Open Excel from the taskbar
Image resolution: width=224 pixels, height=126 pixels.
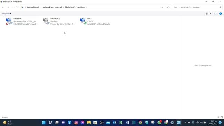point(121,122)
